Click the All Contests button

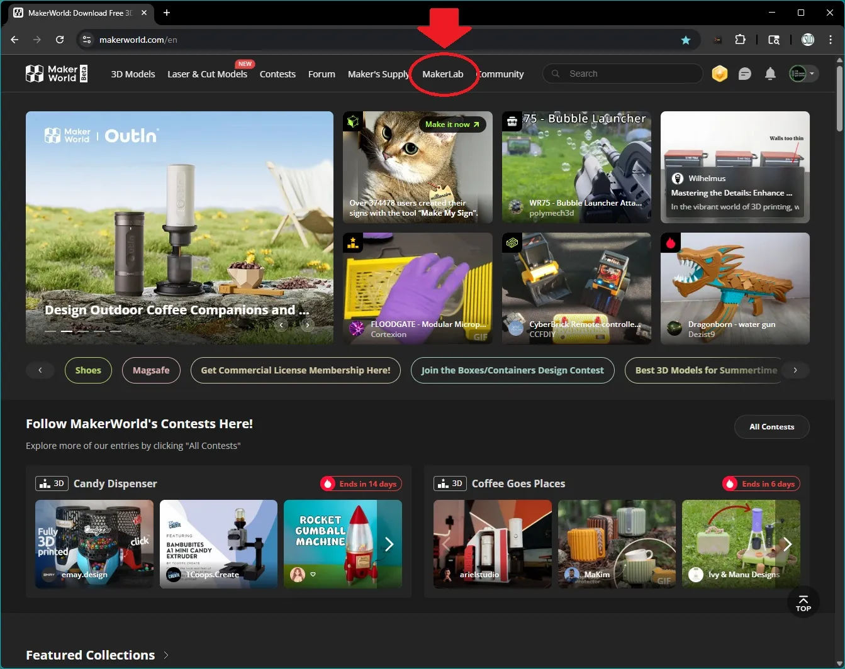coord(772,427)
